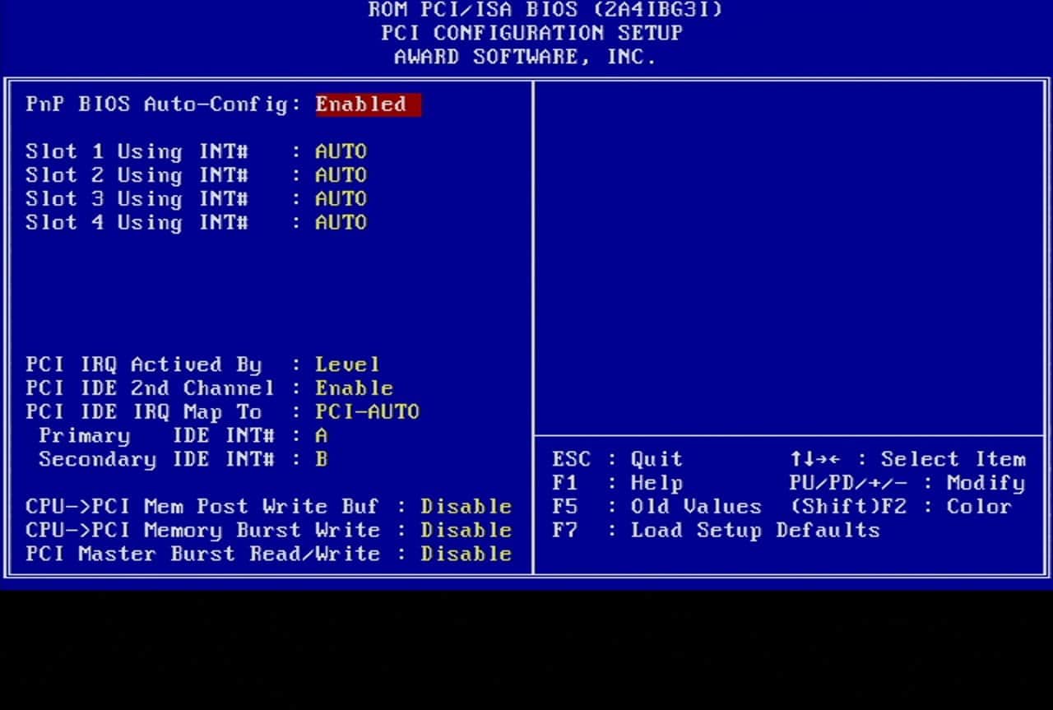Click the F5 : Old Values hint
This screenshot has width=1053, height=710.
[657, 507]
